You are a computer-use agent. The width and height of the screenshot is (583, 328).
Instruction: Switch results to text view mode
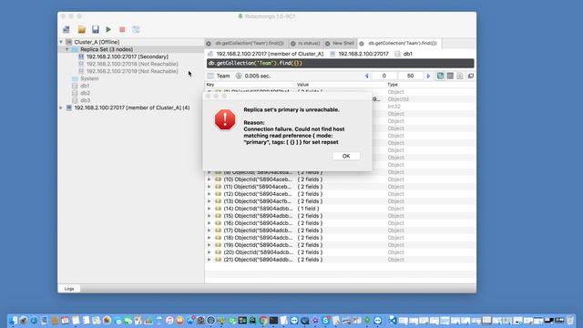tap(460, 76)
